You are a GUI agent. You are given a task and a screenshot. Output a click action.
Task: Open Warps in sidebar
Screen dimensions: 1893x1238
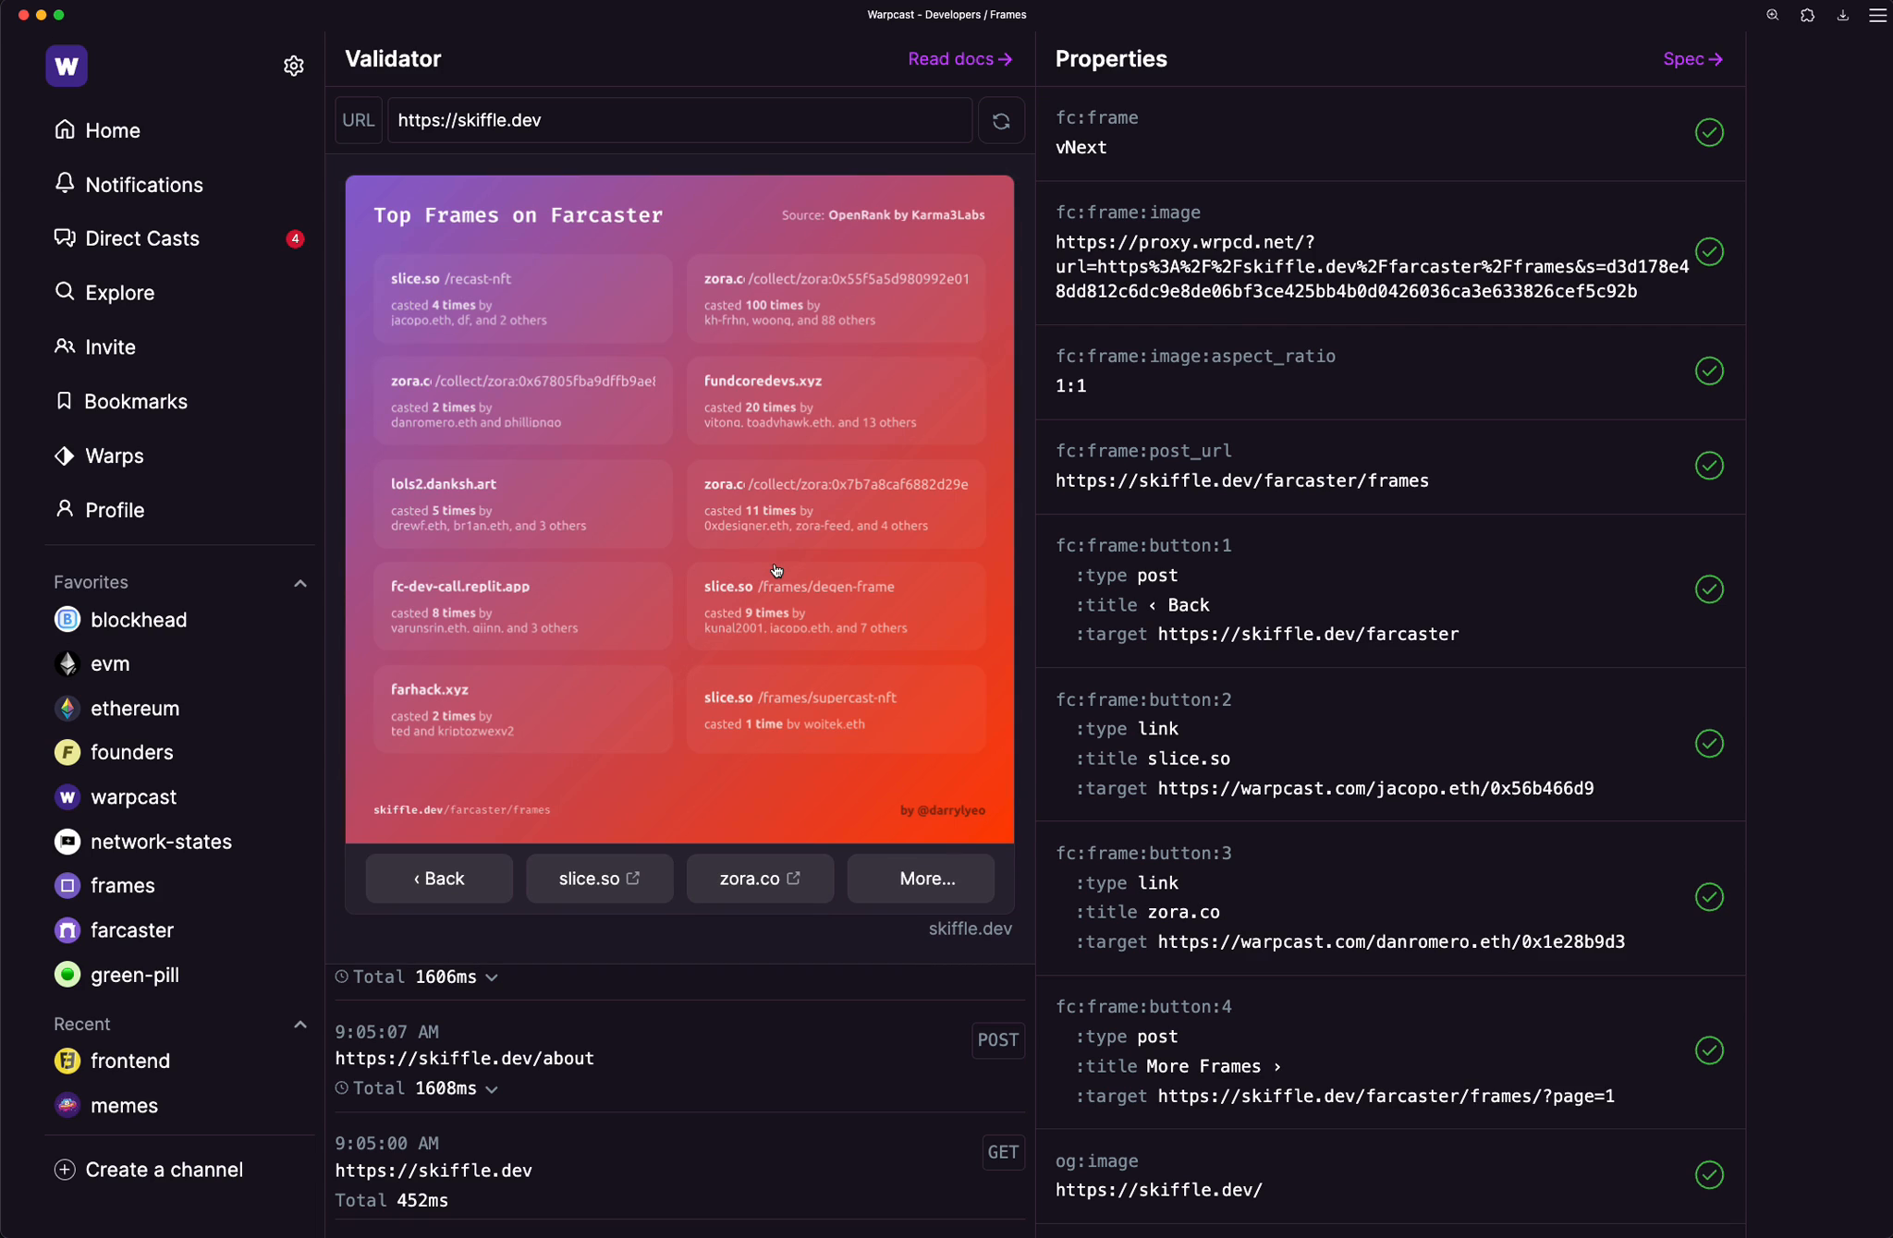[115, 455]
